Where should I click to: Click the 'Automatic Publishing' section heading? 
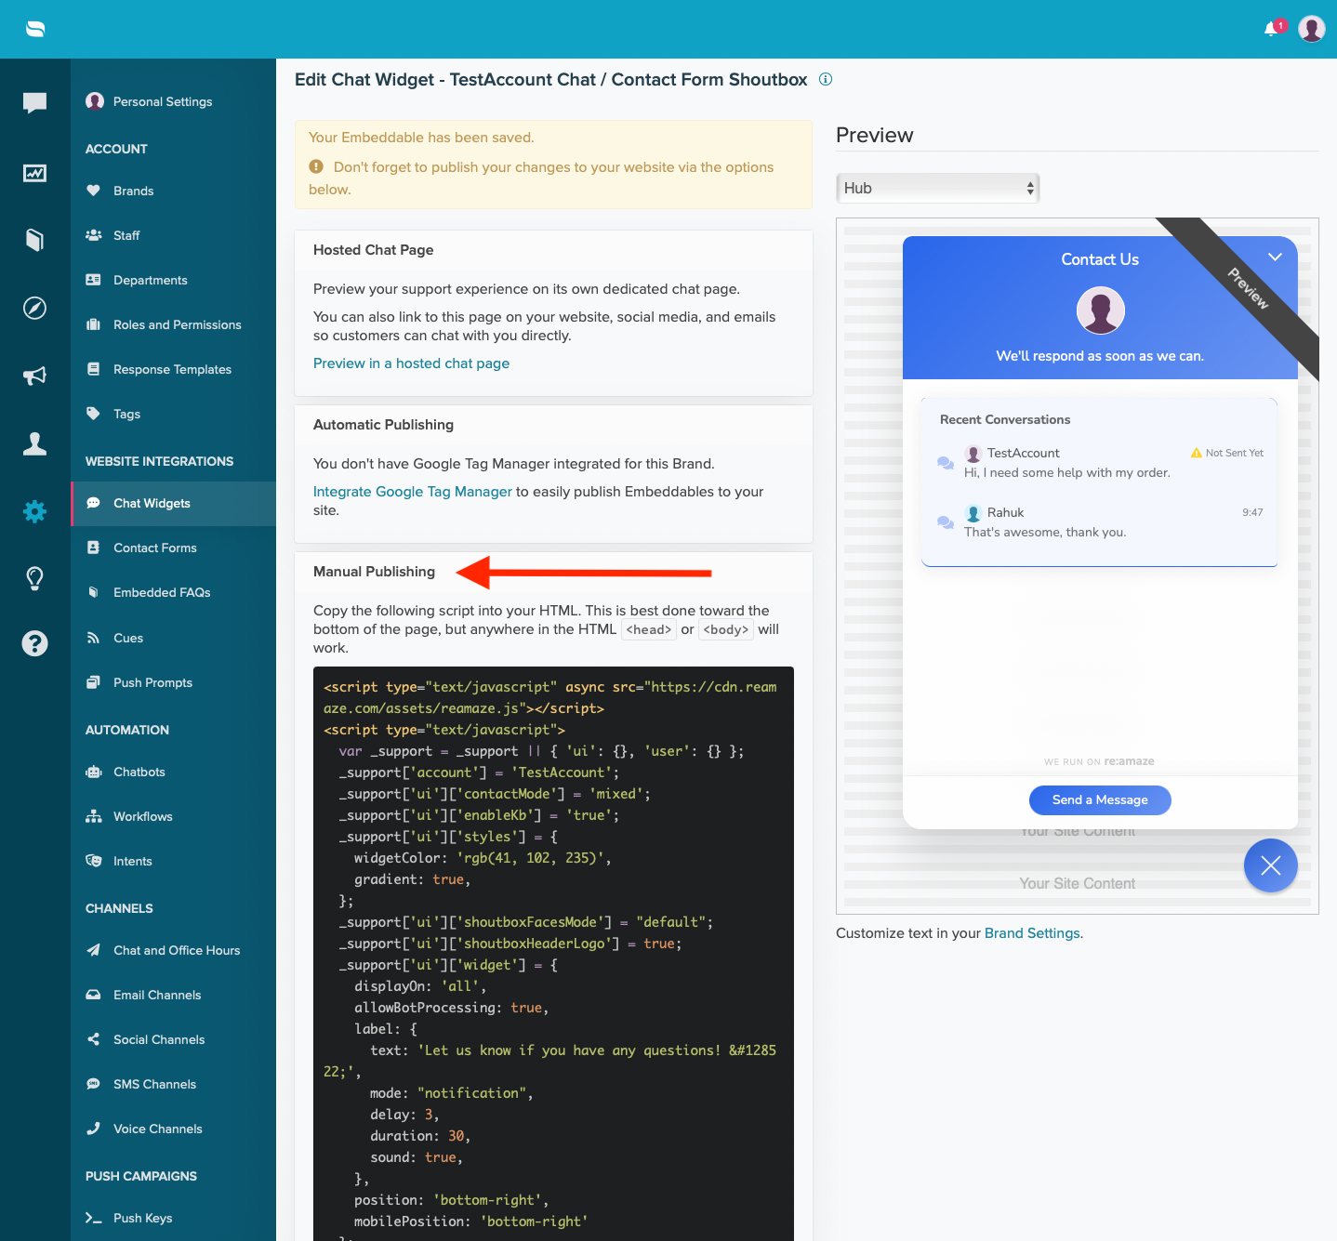point(383,425)
